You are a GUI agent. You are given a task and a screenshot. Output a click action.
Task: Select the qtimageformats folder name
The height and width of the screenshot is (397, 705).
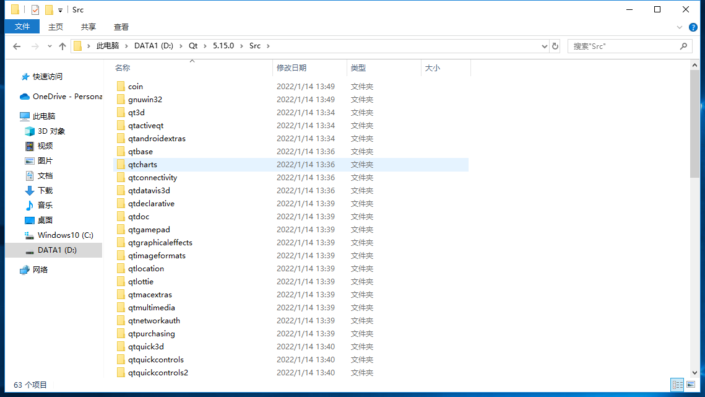pyautogui.click(x=157, y=256)
